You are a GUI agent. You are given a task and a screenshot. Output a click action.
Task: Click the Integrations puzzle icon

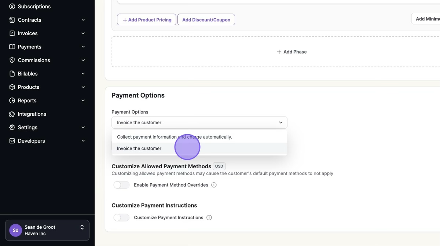(12, 114)
